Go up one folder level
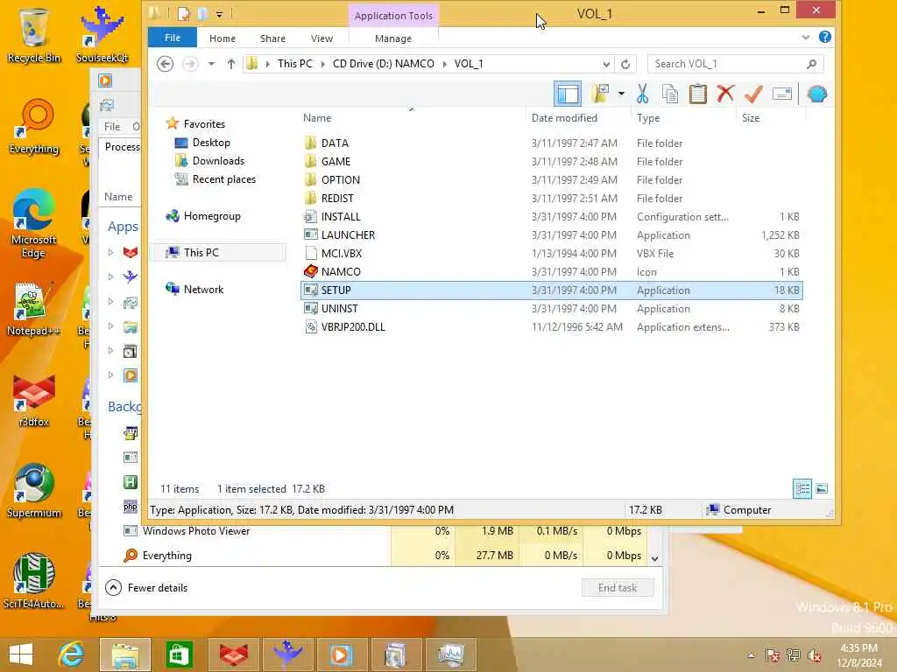This screenshot has width=897, height=672. (231, 63)
